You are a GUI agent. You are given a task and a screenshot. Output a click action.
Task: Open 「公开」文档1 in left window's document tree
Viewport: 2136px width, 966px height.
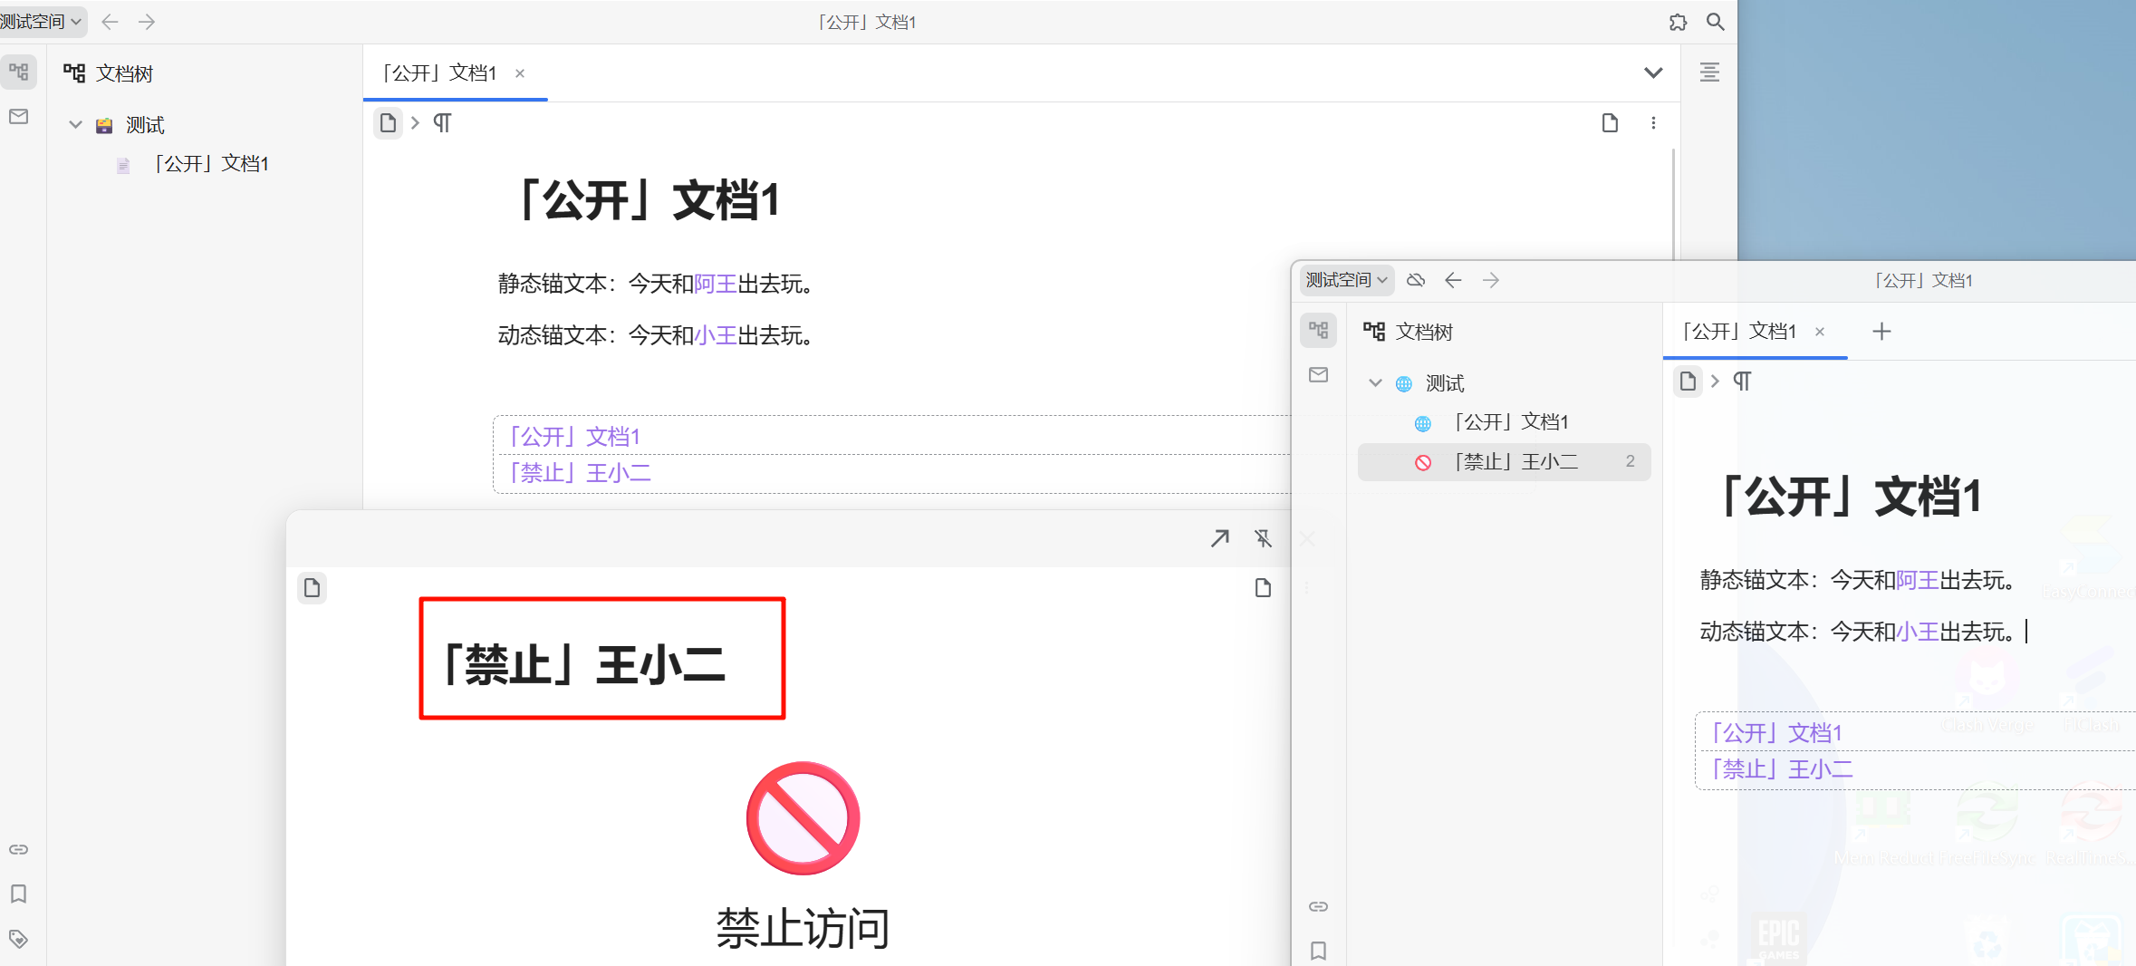click(x=211, y=164)
